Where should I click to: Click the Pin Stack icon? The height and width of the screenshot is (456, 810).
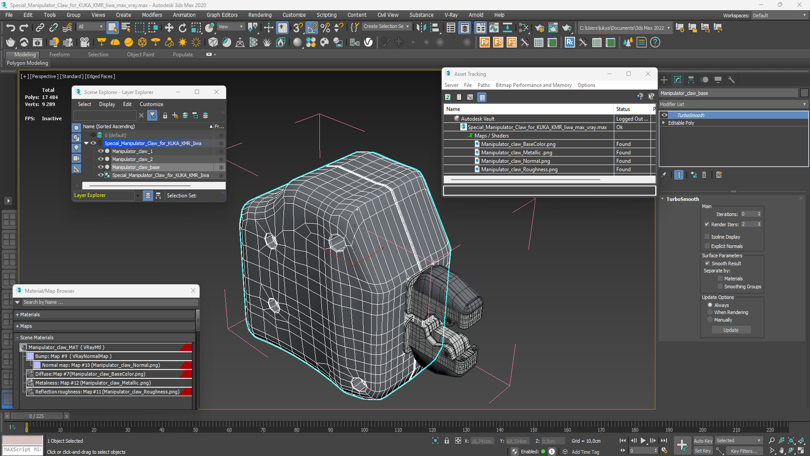click(664, 175)
